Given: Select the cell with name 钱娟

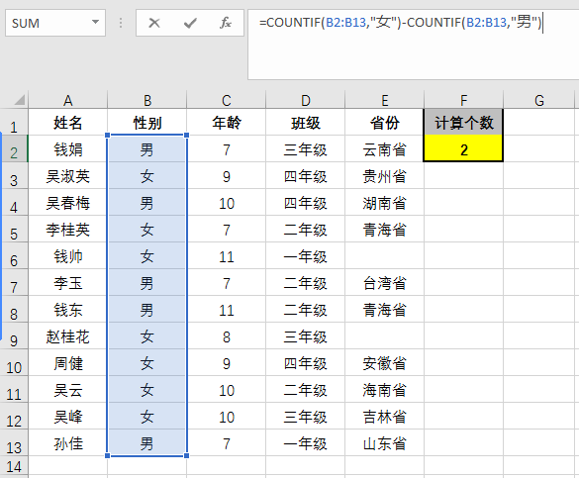Looking at the screenshot, I should [68, 148].
